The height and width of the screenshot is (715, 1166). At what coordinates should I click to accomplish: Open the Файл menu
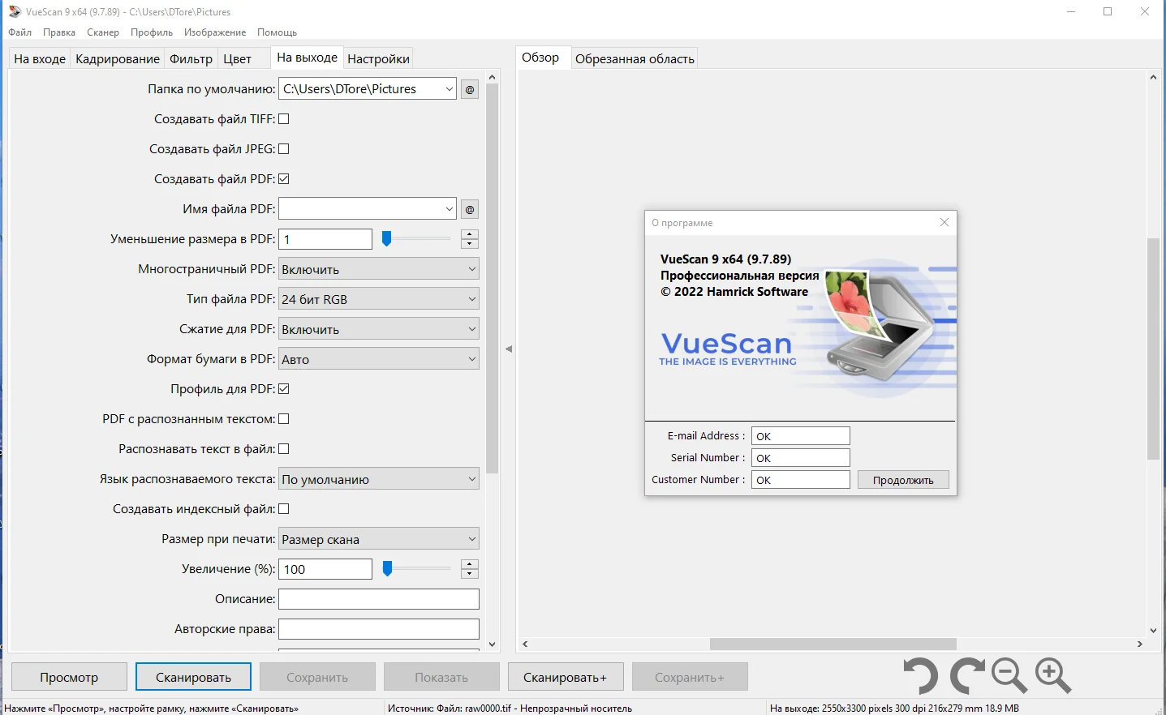coord(20,32)
